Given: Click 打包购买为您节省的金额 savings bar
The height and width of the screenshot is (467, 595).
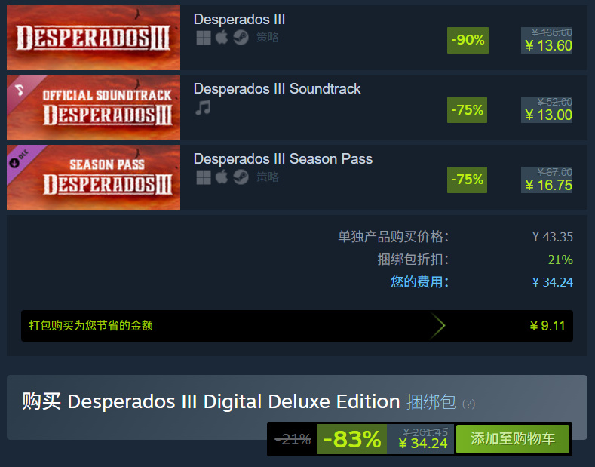Looking at the screenshot, I should coord(296,326).
